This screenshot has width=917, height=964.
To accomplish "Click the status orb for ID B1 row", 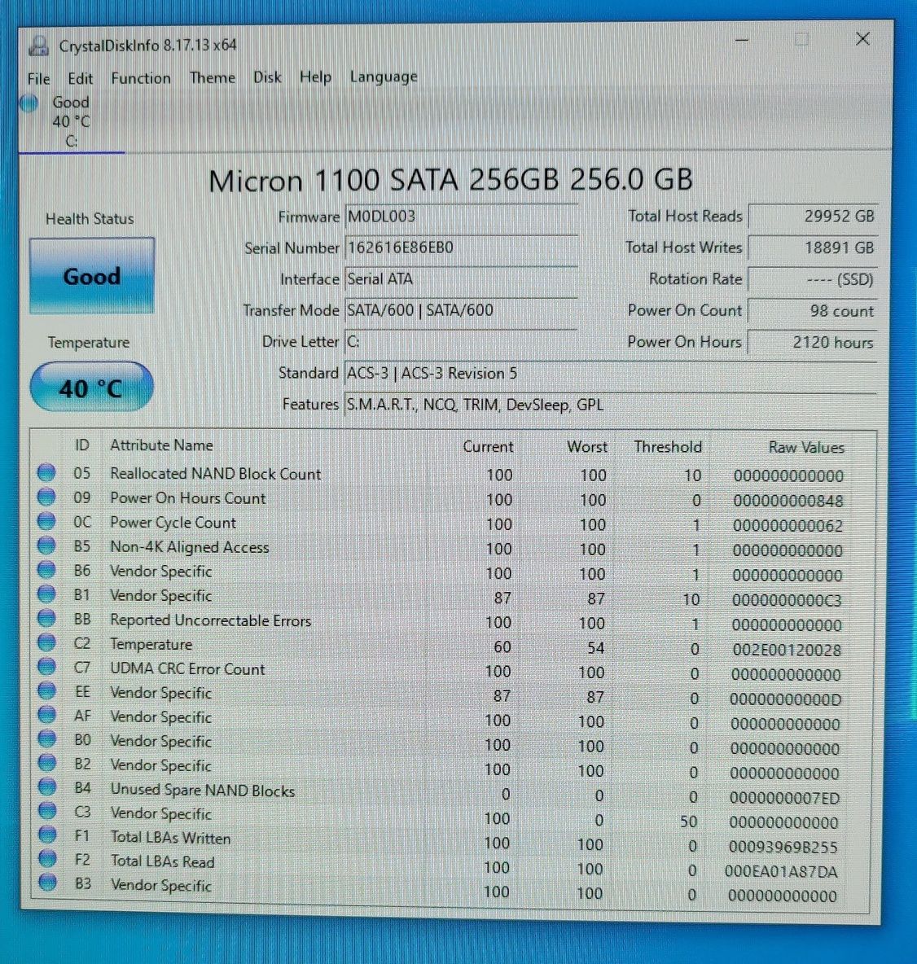I will pyautogui.click(x=46, y=594).
